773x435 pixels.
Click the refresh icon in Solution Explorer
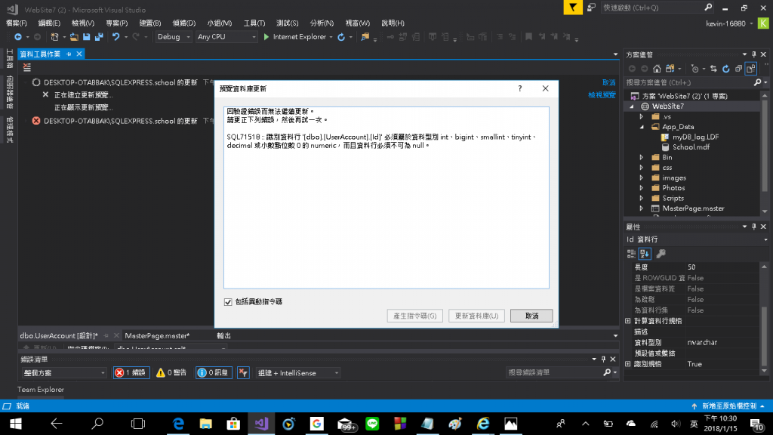point(725,69)
